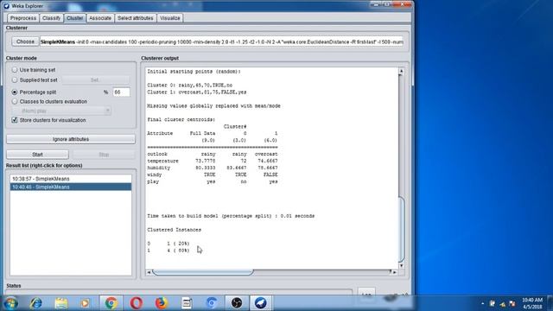
Task: Click the horizontal scrollbar left arrow
Action: [x=149, y=272]
